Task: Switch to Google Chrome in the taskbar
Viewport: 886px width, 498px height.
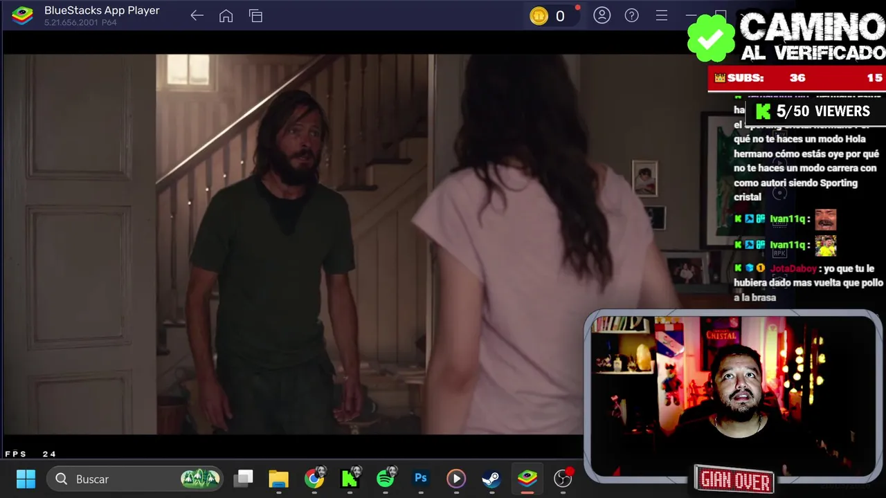Action: [314, 479]
